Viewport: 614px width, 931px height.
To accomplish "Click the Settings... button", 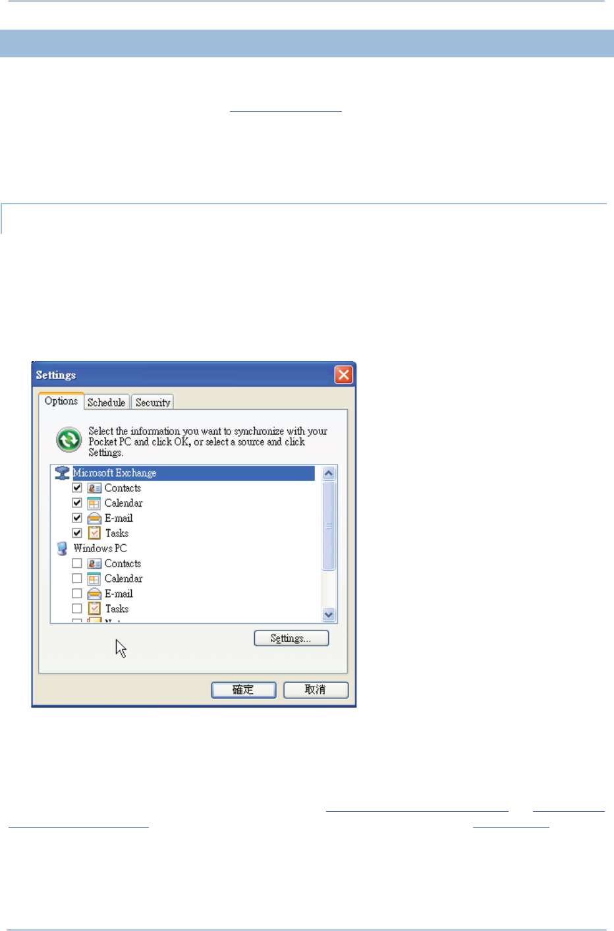I will point(291,638).
